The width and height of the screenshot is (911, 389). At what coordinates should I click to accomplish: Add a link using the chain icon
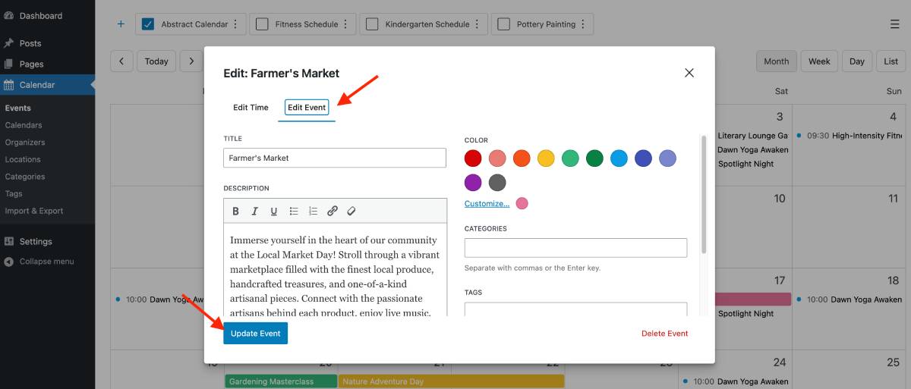point(333,212)
